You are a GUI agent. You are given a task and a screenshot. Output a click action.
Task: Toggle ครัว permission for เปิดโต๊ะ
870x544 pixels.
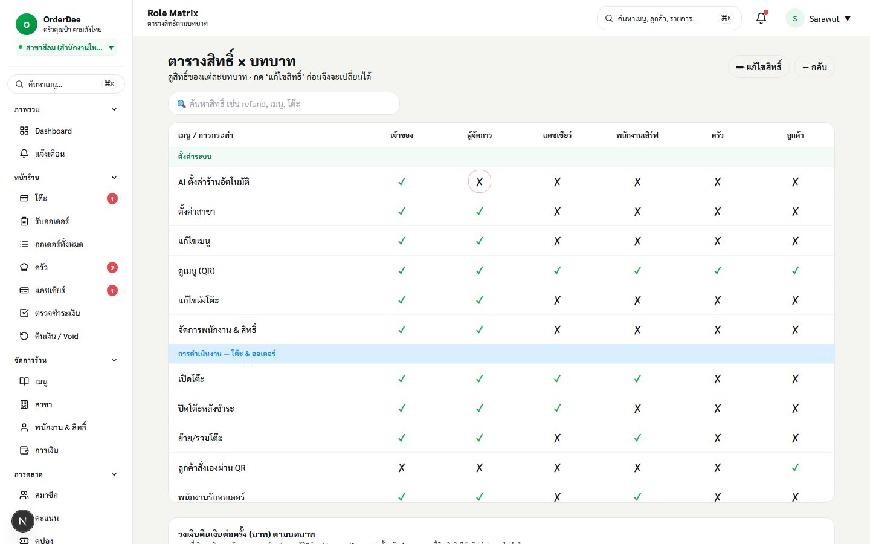(717, 379)
